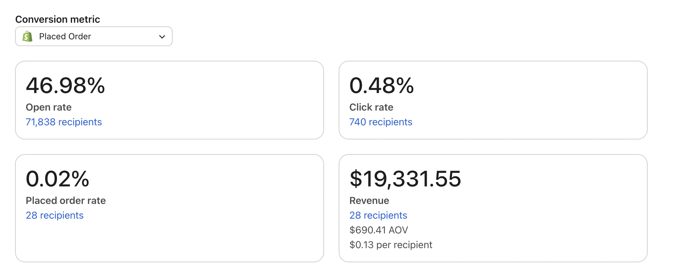This screenshot has height=277, width=675.
Task: Open the 71,838 recipients link
Action: (x=64, y=122)
